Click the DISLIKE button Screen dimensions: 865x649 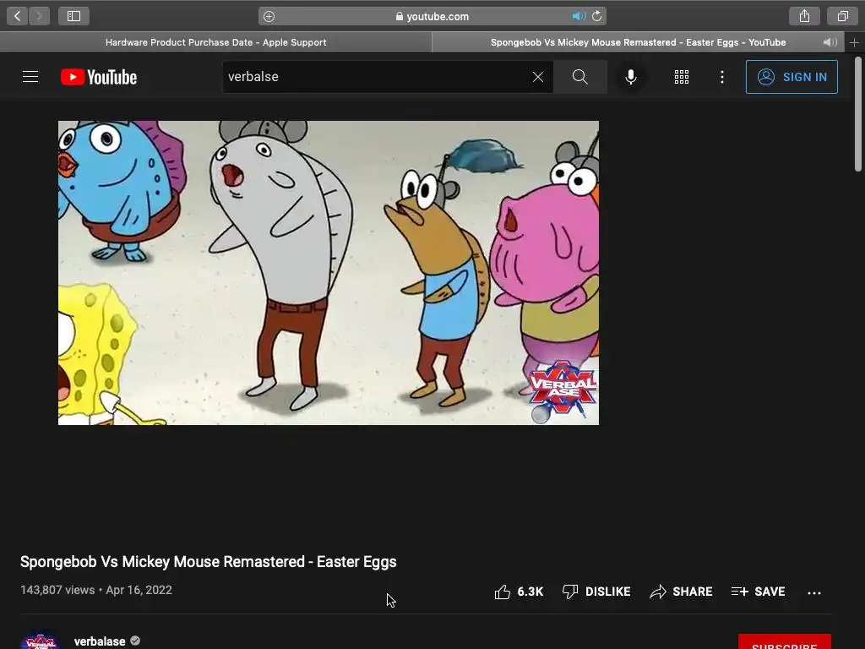pos(596,592)
